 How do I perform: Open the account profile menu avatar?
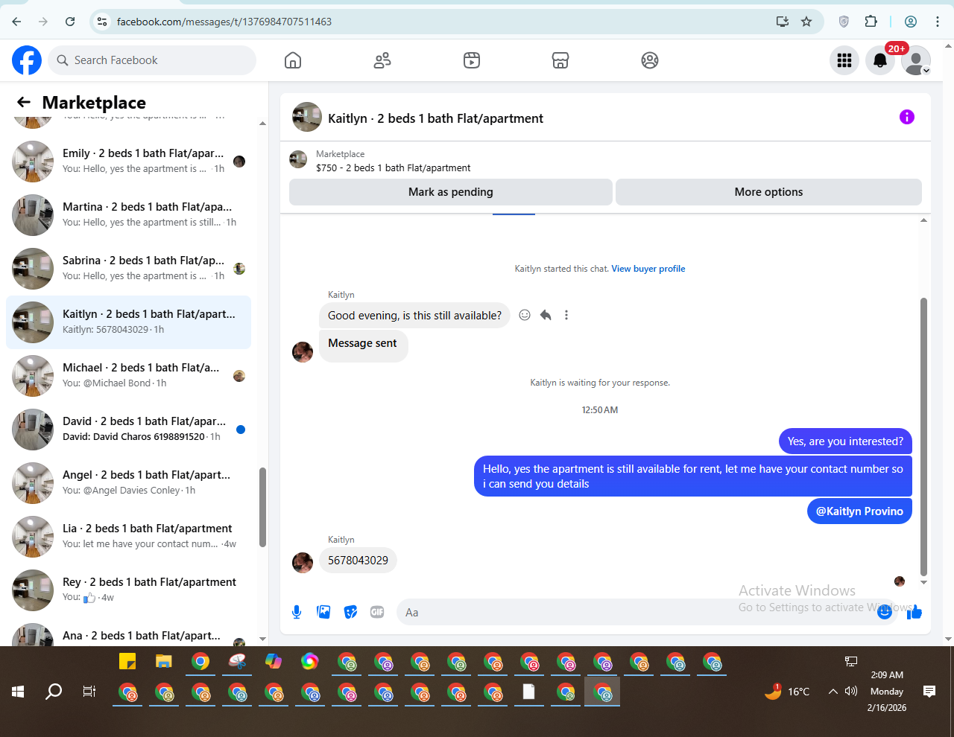pos(916,60)
